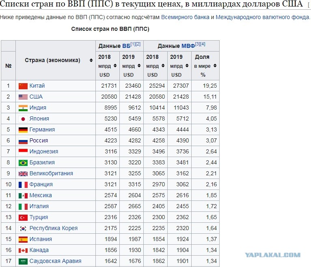Image resolution: width=311 pixels, height=267 pixels.
Task: Open the Испания country link
Action: pyautogui.click(x=41, y=239)
